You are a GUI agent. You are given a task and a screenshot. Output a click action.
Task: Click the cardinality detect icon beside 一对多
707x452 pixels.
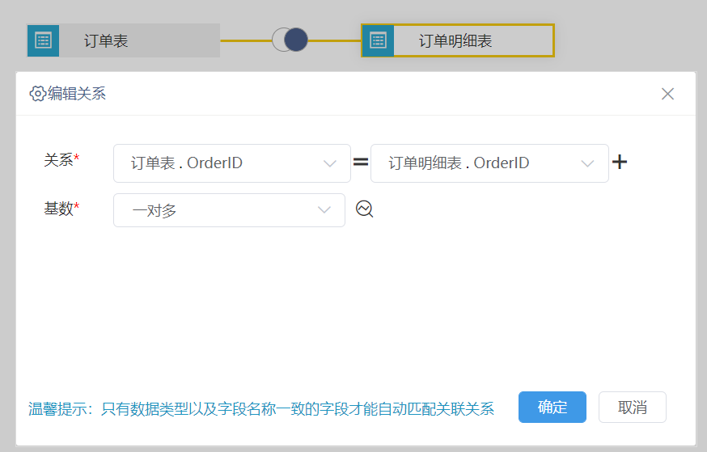click(x=364, y=209)
